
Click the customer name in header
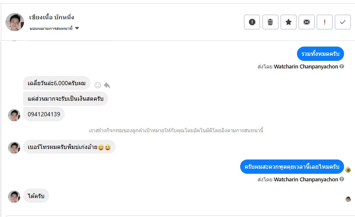(x=52, y=17)
